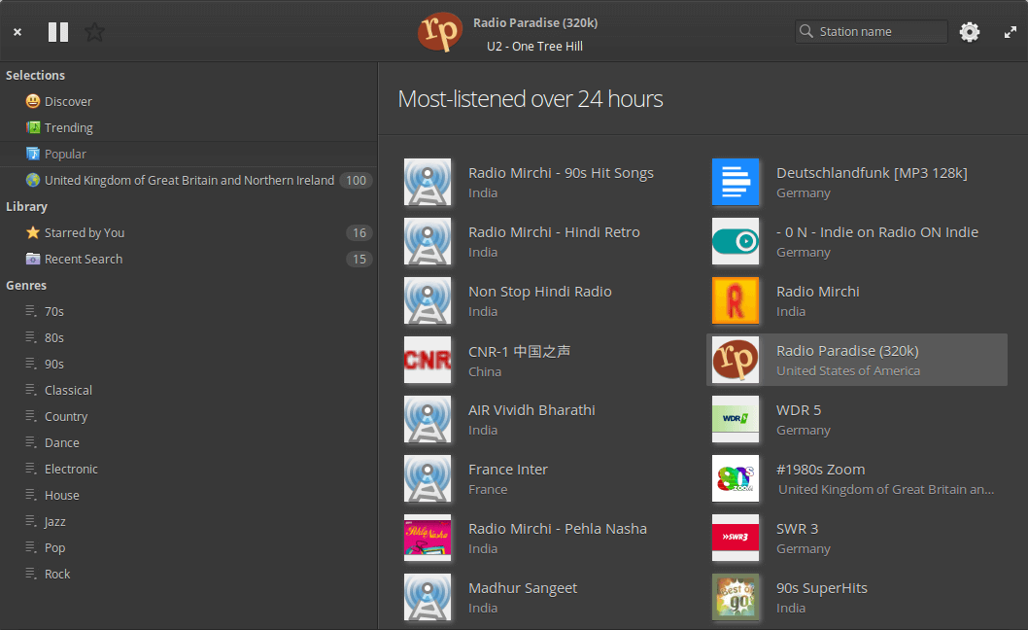Open United Kingdom stations list
This screenshot has width=1028, height=630.
[x=188, y=180]
